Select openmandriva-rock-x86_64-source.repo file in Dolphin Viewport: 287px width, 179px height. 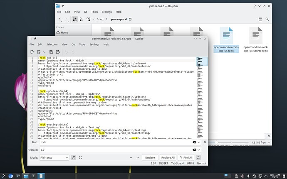(256, 40)
